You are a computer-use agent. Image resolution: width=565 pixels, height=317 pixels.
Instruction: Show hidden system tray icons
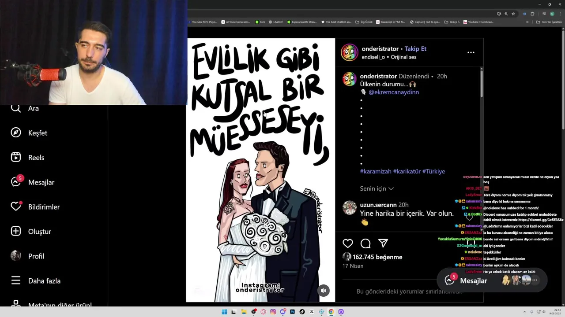tap(524, 312)
